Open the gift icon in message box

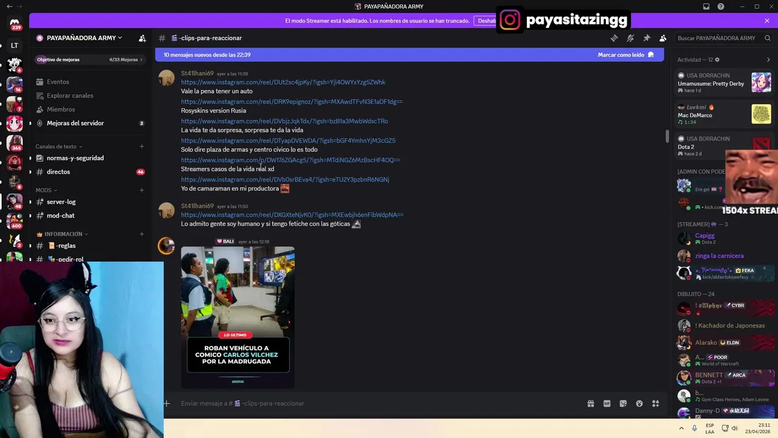pos(590,403)
